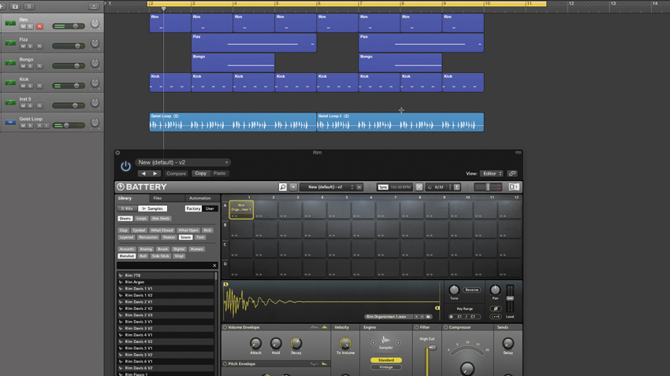Open the New (default) - v2 preset dropdown
Image resolution: width=670 pixels, height=376 pixels.
[x=183, y=162]
